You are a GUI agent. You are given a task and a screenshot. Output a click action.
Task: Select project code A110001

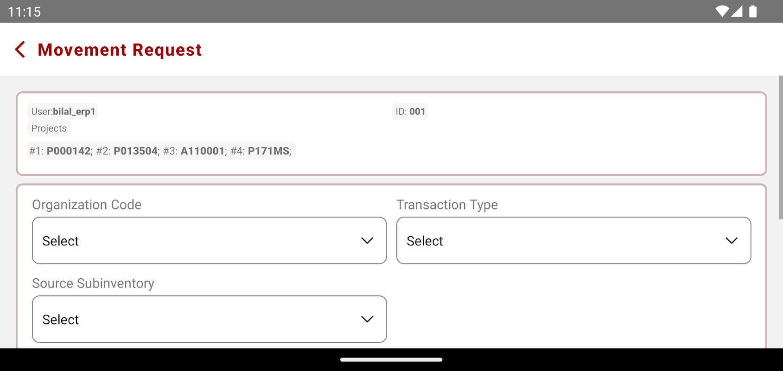[203, 151]
